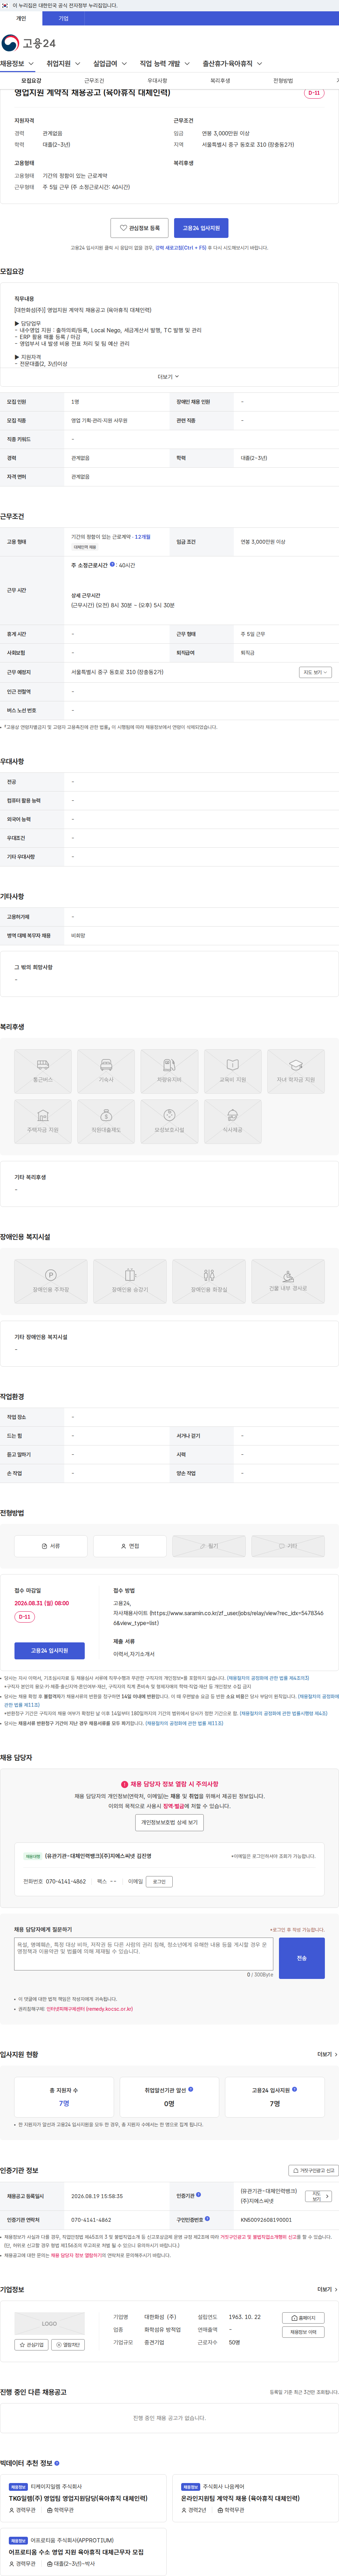This screenshot has width=339, height=2576.
Task: Switch to the 개인 tab
Action: pos(21,18)
